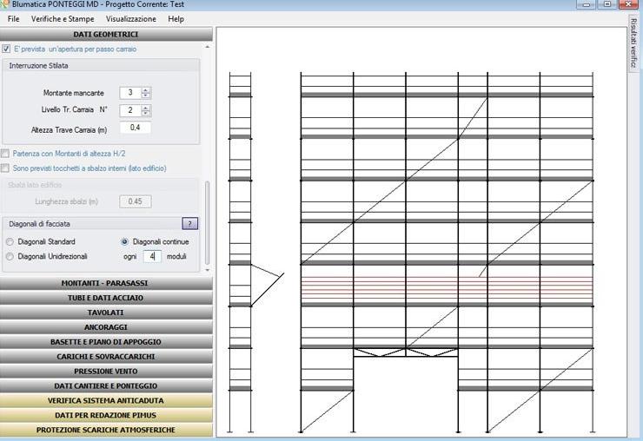Decrease the Livello Tr. Carraia number
This screenshot has width=643, height=441.
[x=146, y=113]
